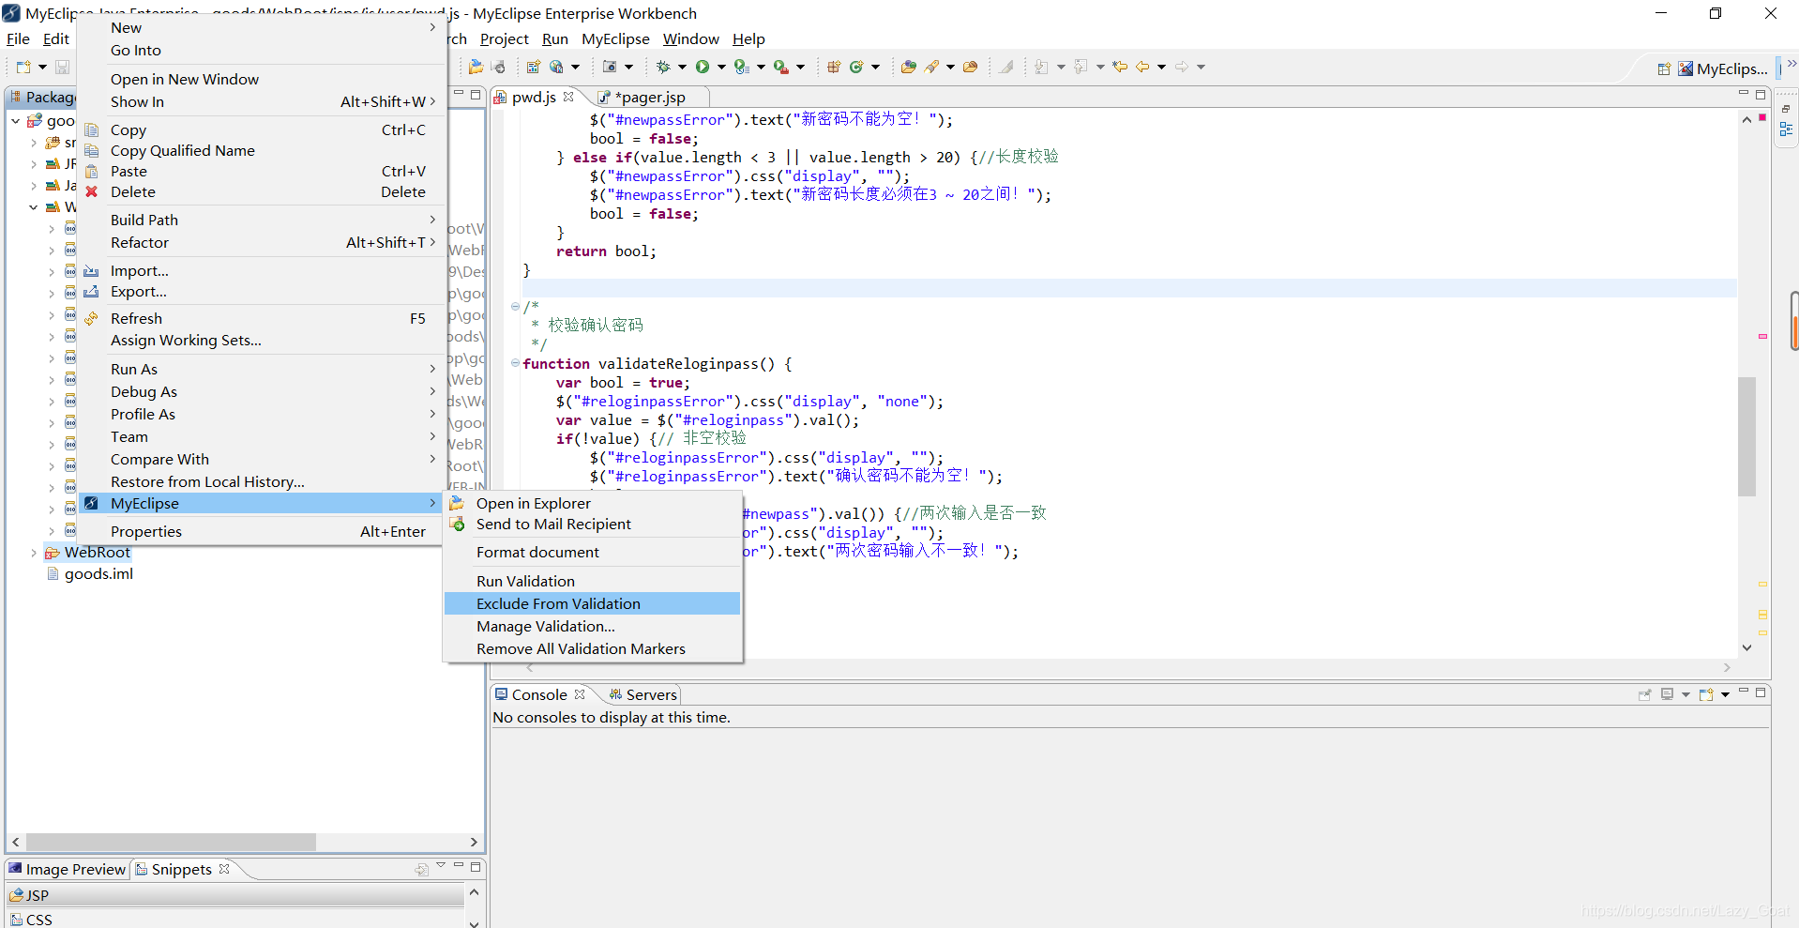Click Properties in the context menu

click(x=260, y=531)
